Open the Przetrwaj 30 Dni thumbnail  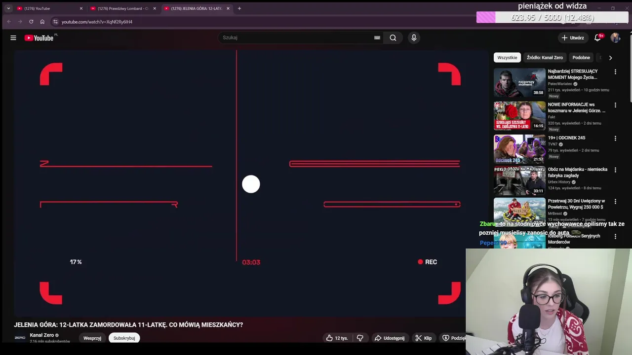pos(519,211)
